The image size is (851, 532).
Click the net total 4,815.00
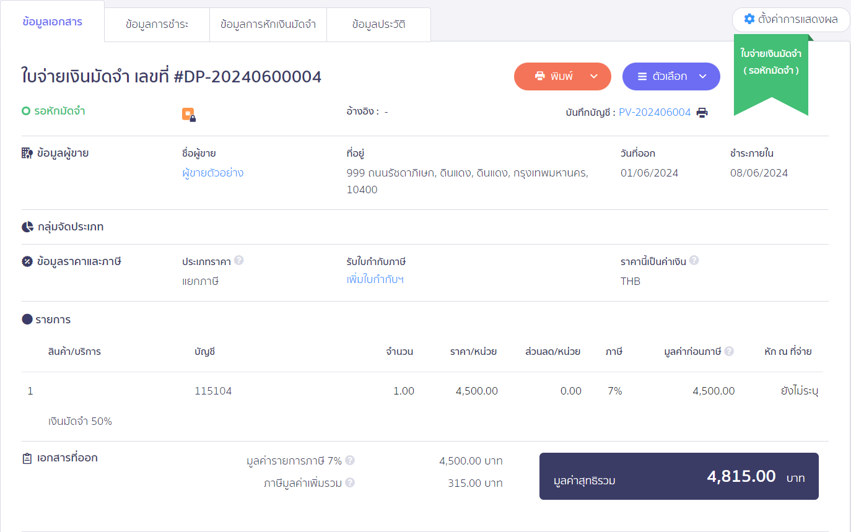click(741, 476)
